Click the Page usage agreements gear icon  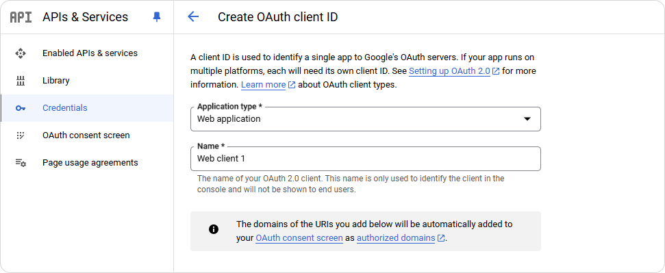[21, 163]
